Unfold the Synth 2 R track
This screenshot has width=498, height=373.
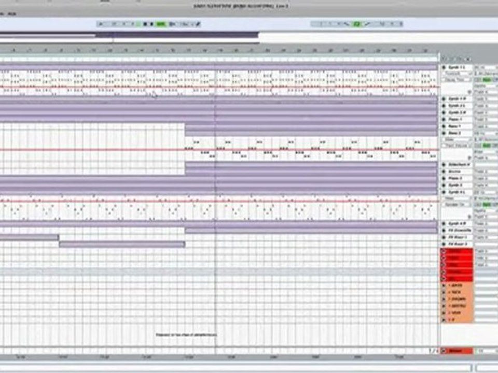444,112
